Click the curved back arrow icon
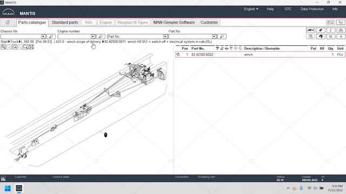 tap(321, 37)
